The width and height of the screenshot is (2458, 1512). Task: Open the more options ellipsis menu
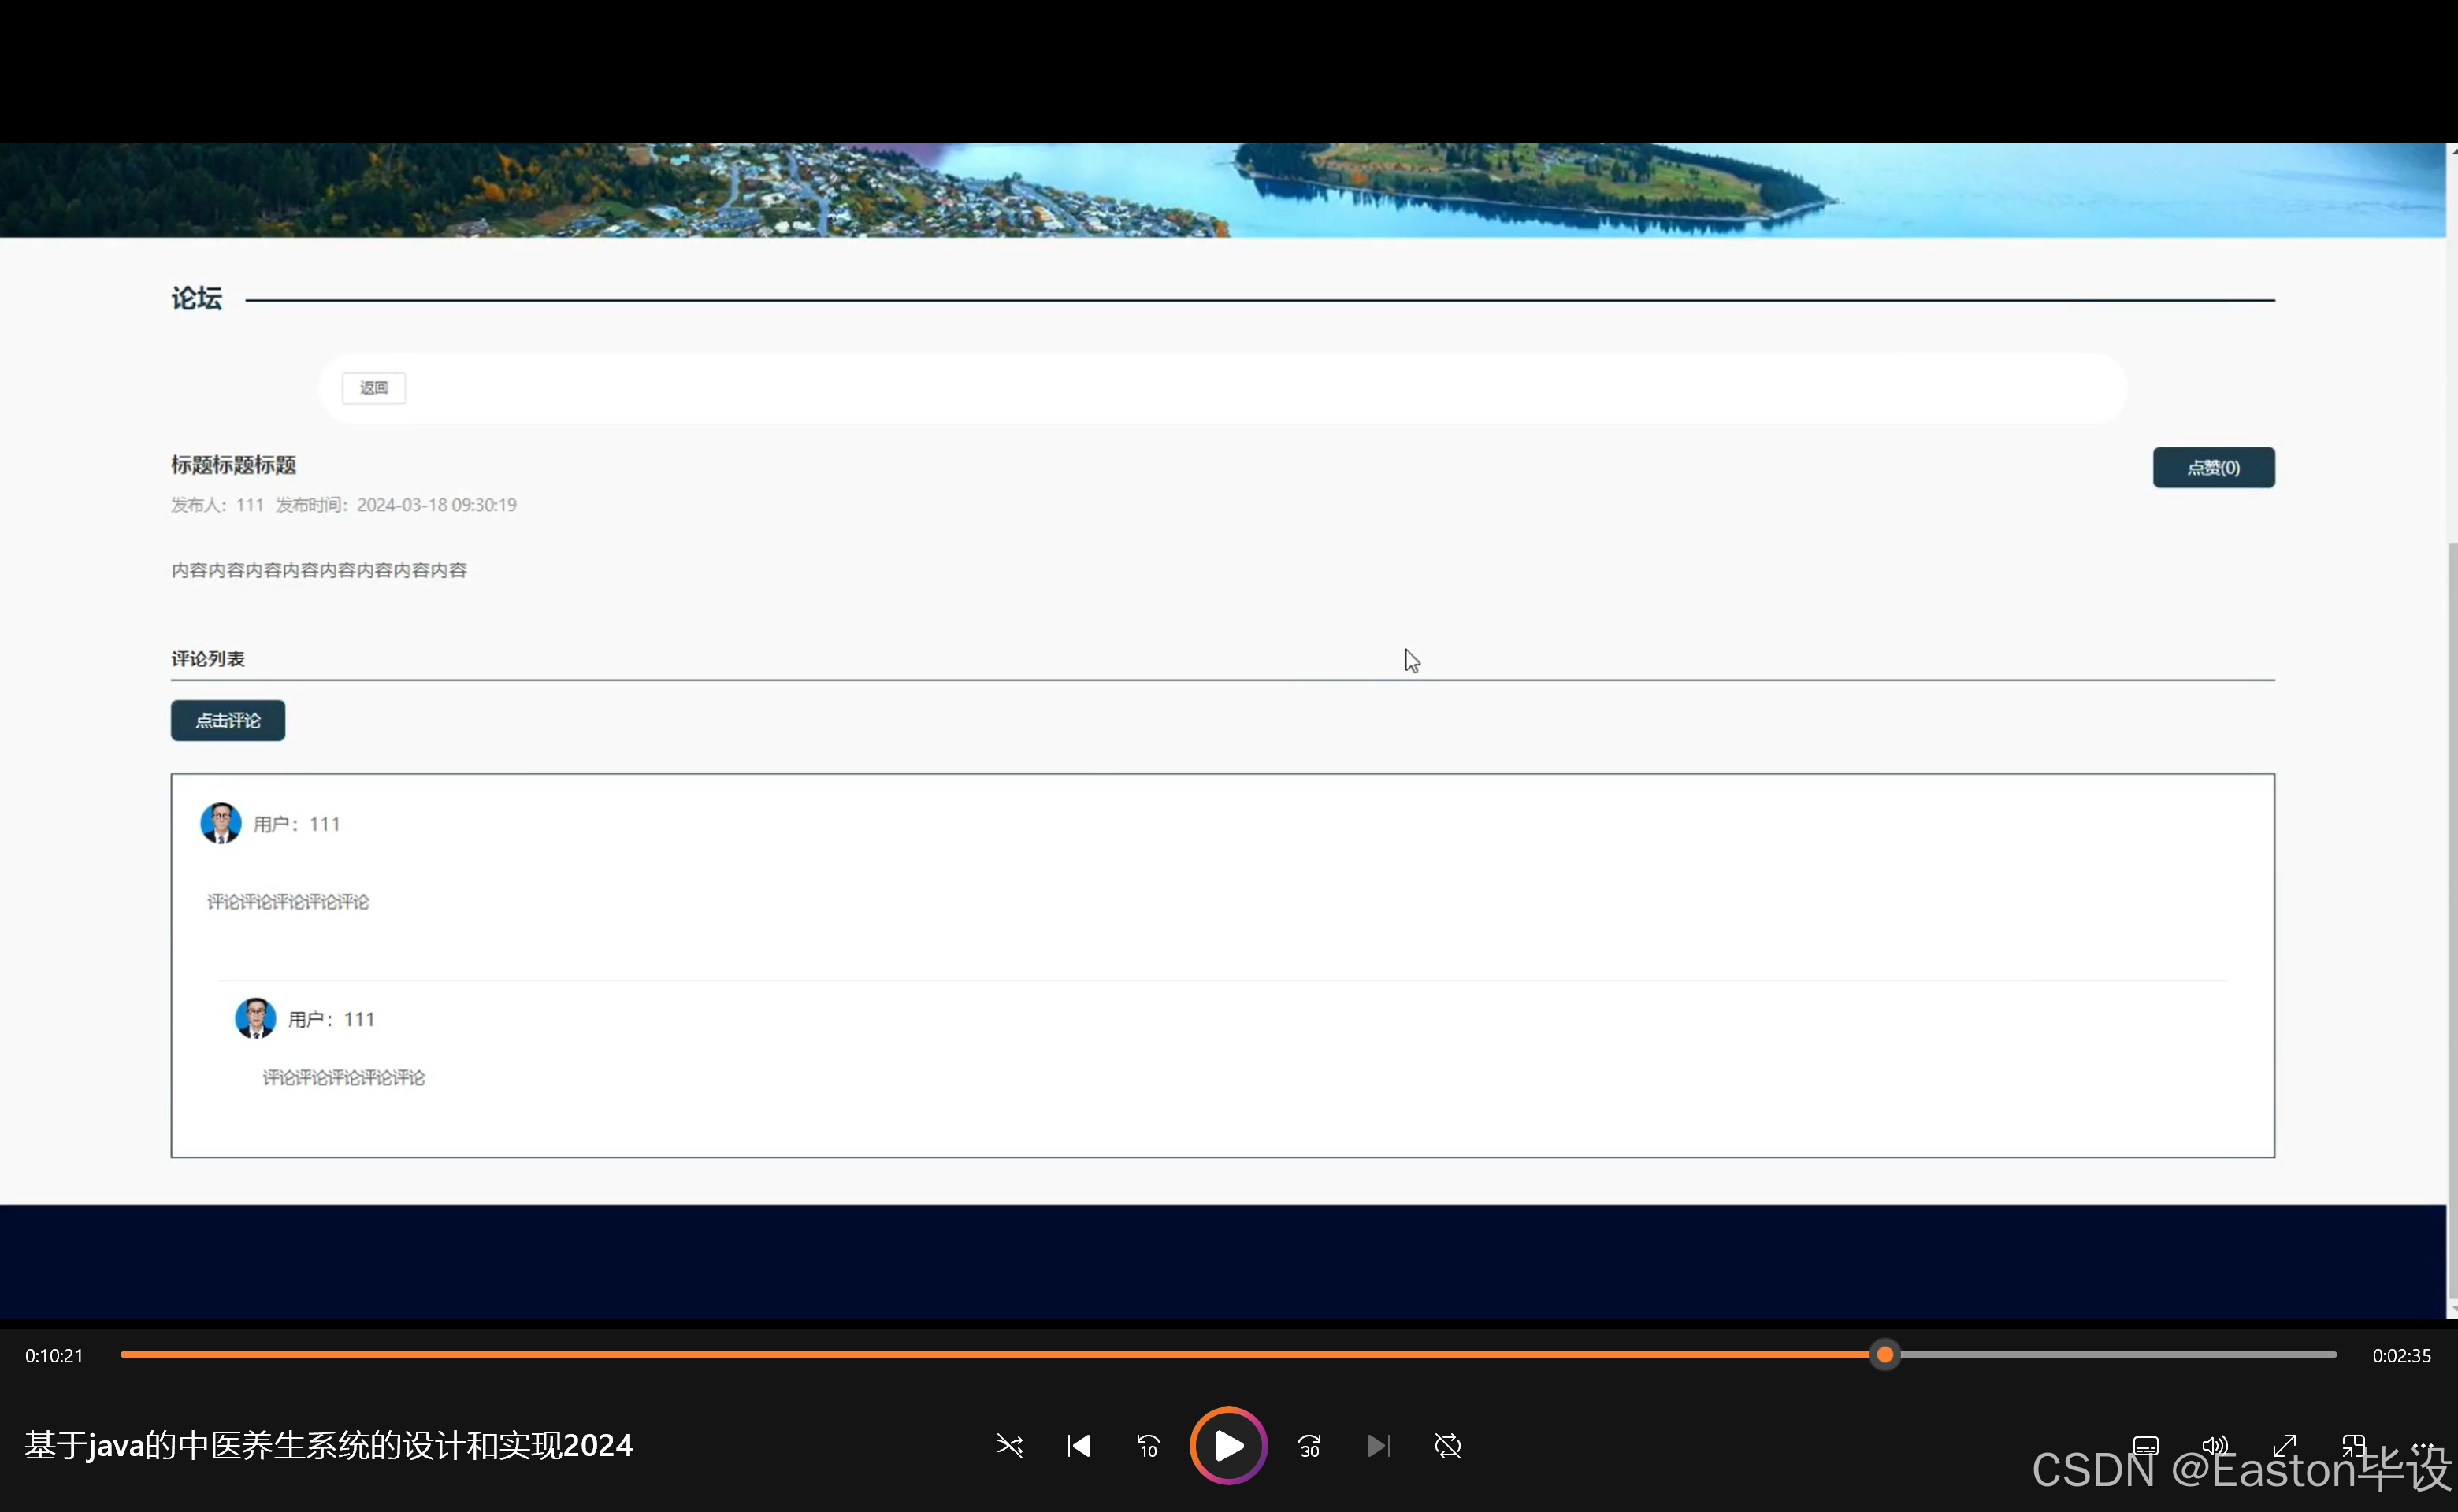[2422, 1446]
